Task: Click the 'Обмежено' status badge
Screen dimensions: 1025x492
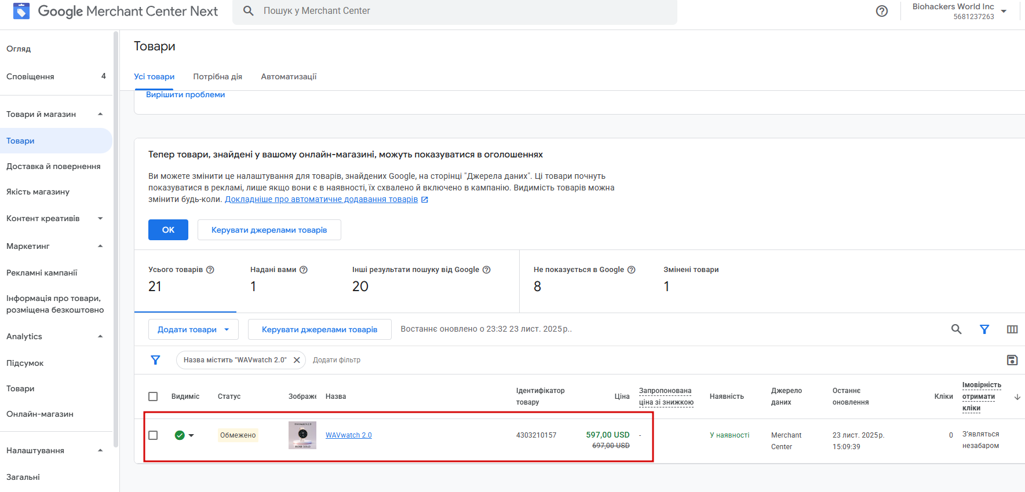Action: [238, 435]
